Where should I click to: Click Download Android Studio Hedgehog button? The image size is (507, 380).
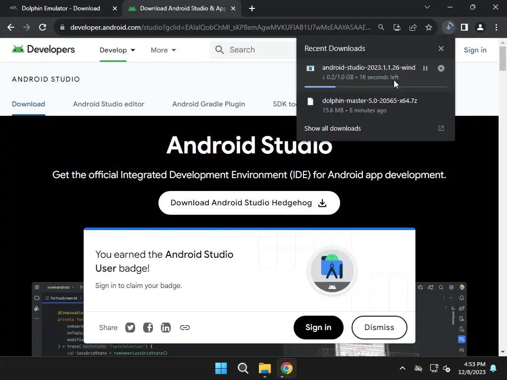pyautogui.click(x=249, y=203)
